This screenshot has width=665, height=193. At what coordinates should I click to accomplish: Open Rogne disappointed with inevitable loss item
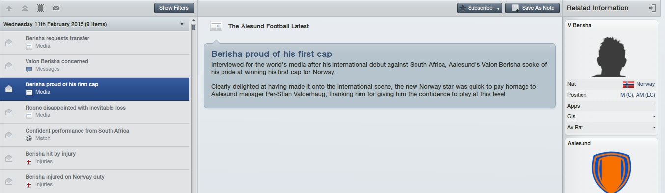tap(95, 111)
